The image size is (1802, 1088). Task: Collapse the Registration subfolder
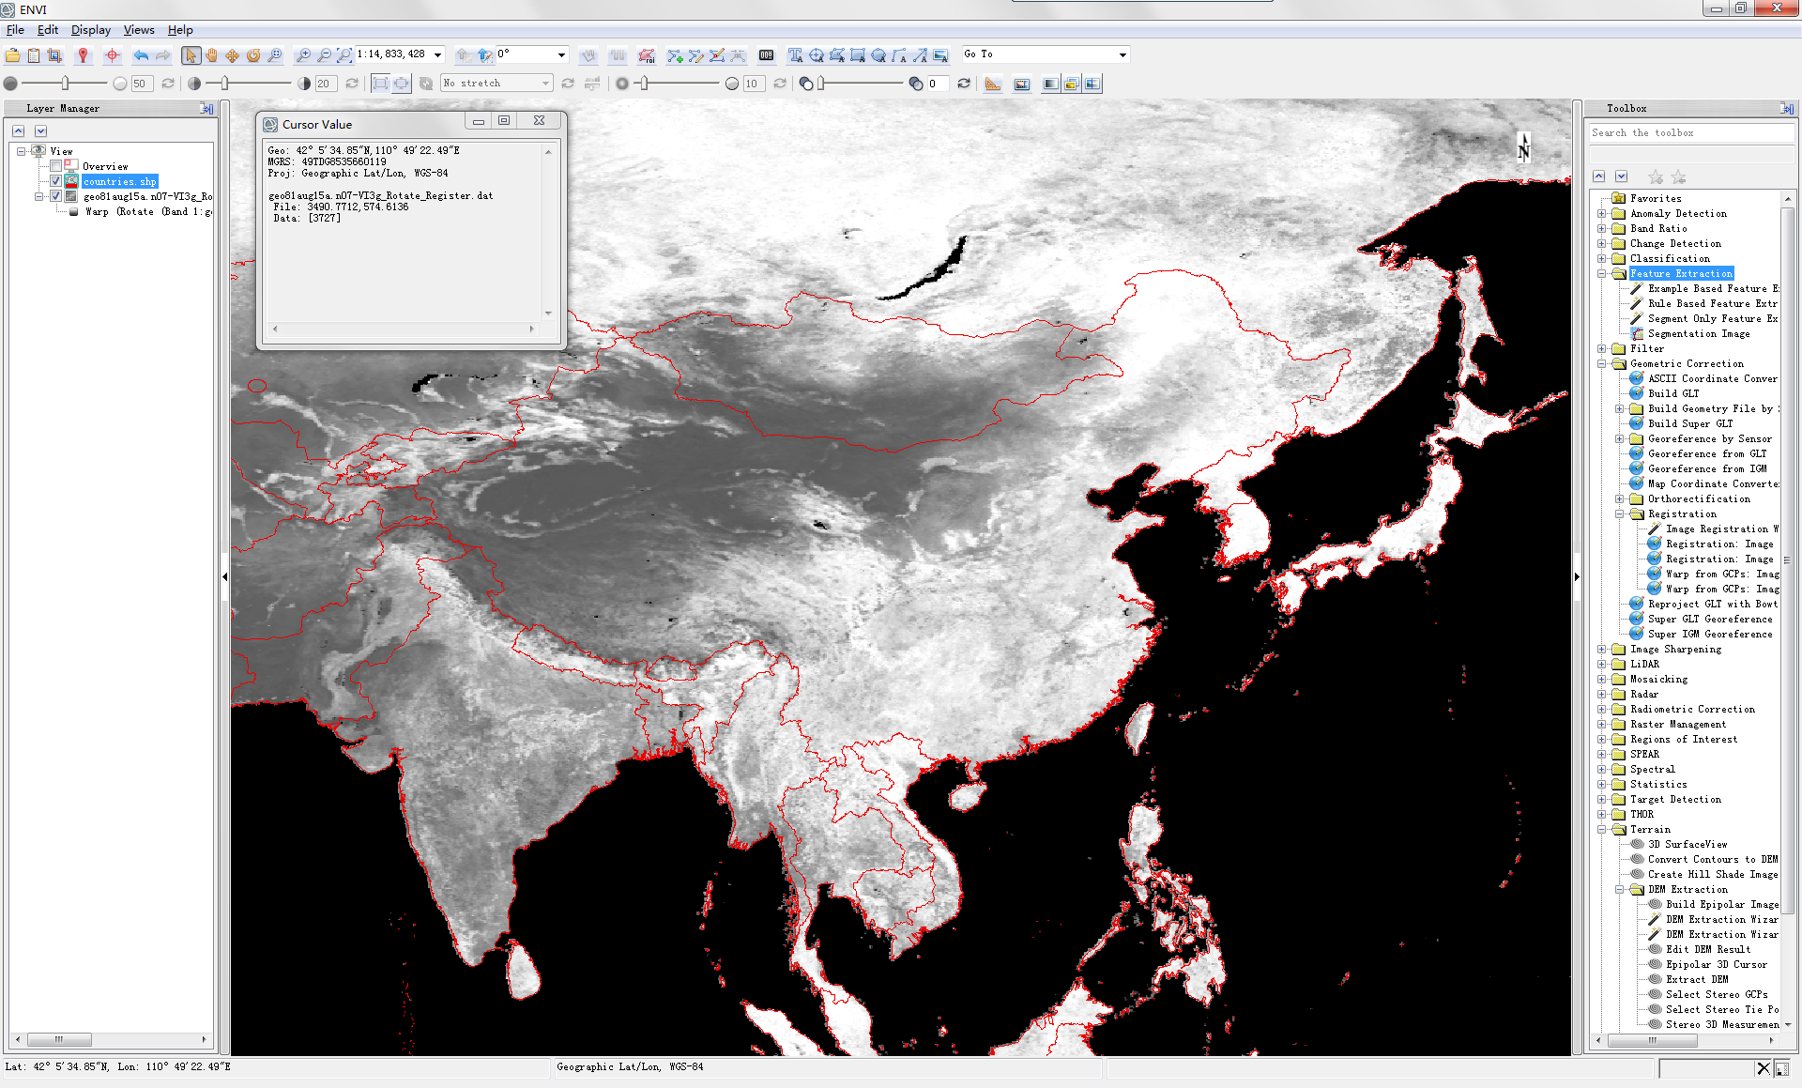pyautogui.click(x=1620, y=514)
